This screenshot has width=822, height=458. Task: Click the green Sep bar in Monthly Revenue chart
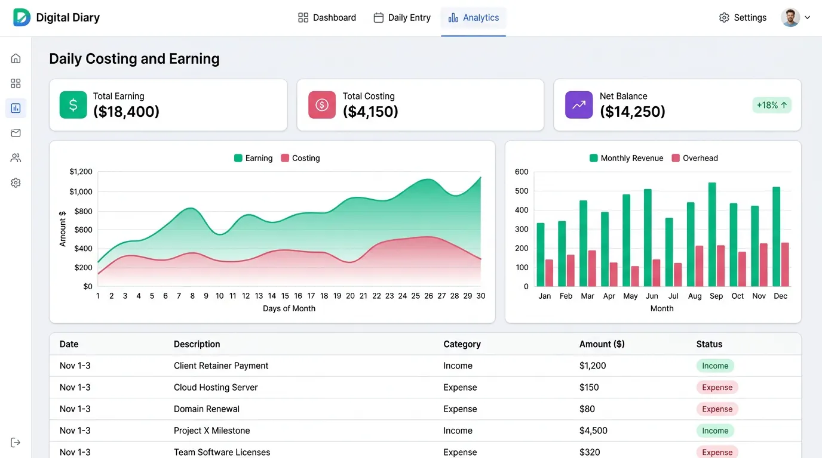coord(712,234)
